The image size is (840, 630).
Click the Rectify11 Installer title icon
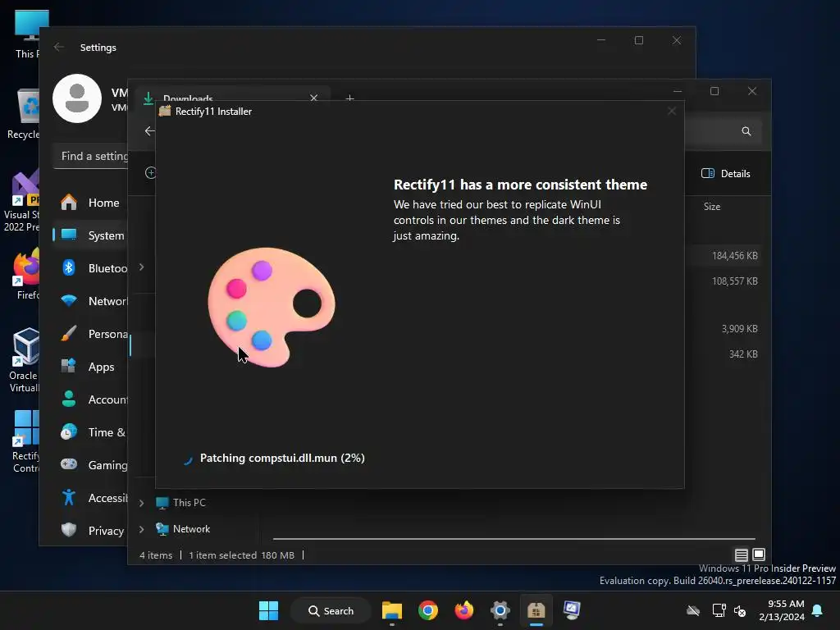tap(164, 111)
